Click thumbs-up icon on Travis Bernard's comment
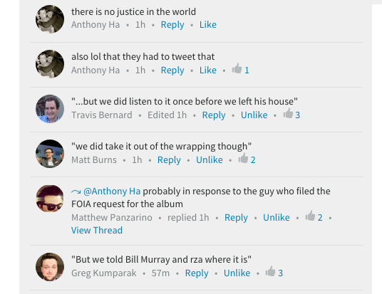This screenshot has width=382, height=294. click(x=288, y=113)
